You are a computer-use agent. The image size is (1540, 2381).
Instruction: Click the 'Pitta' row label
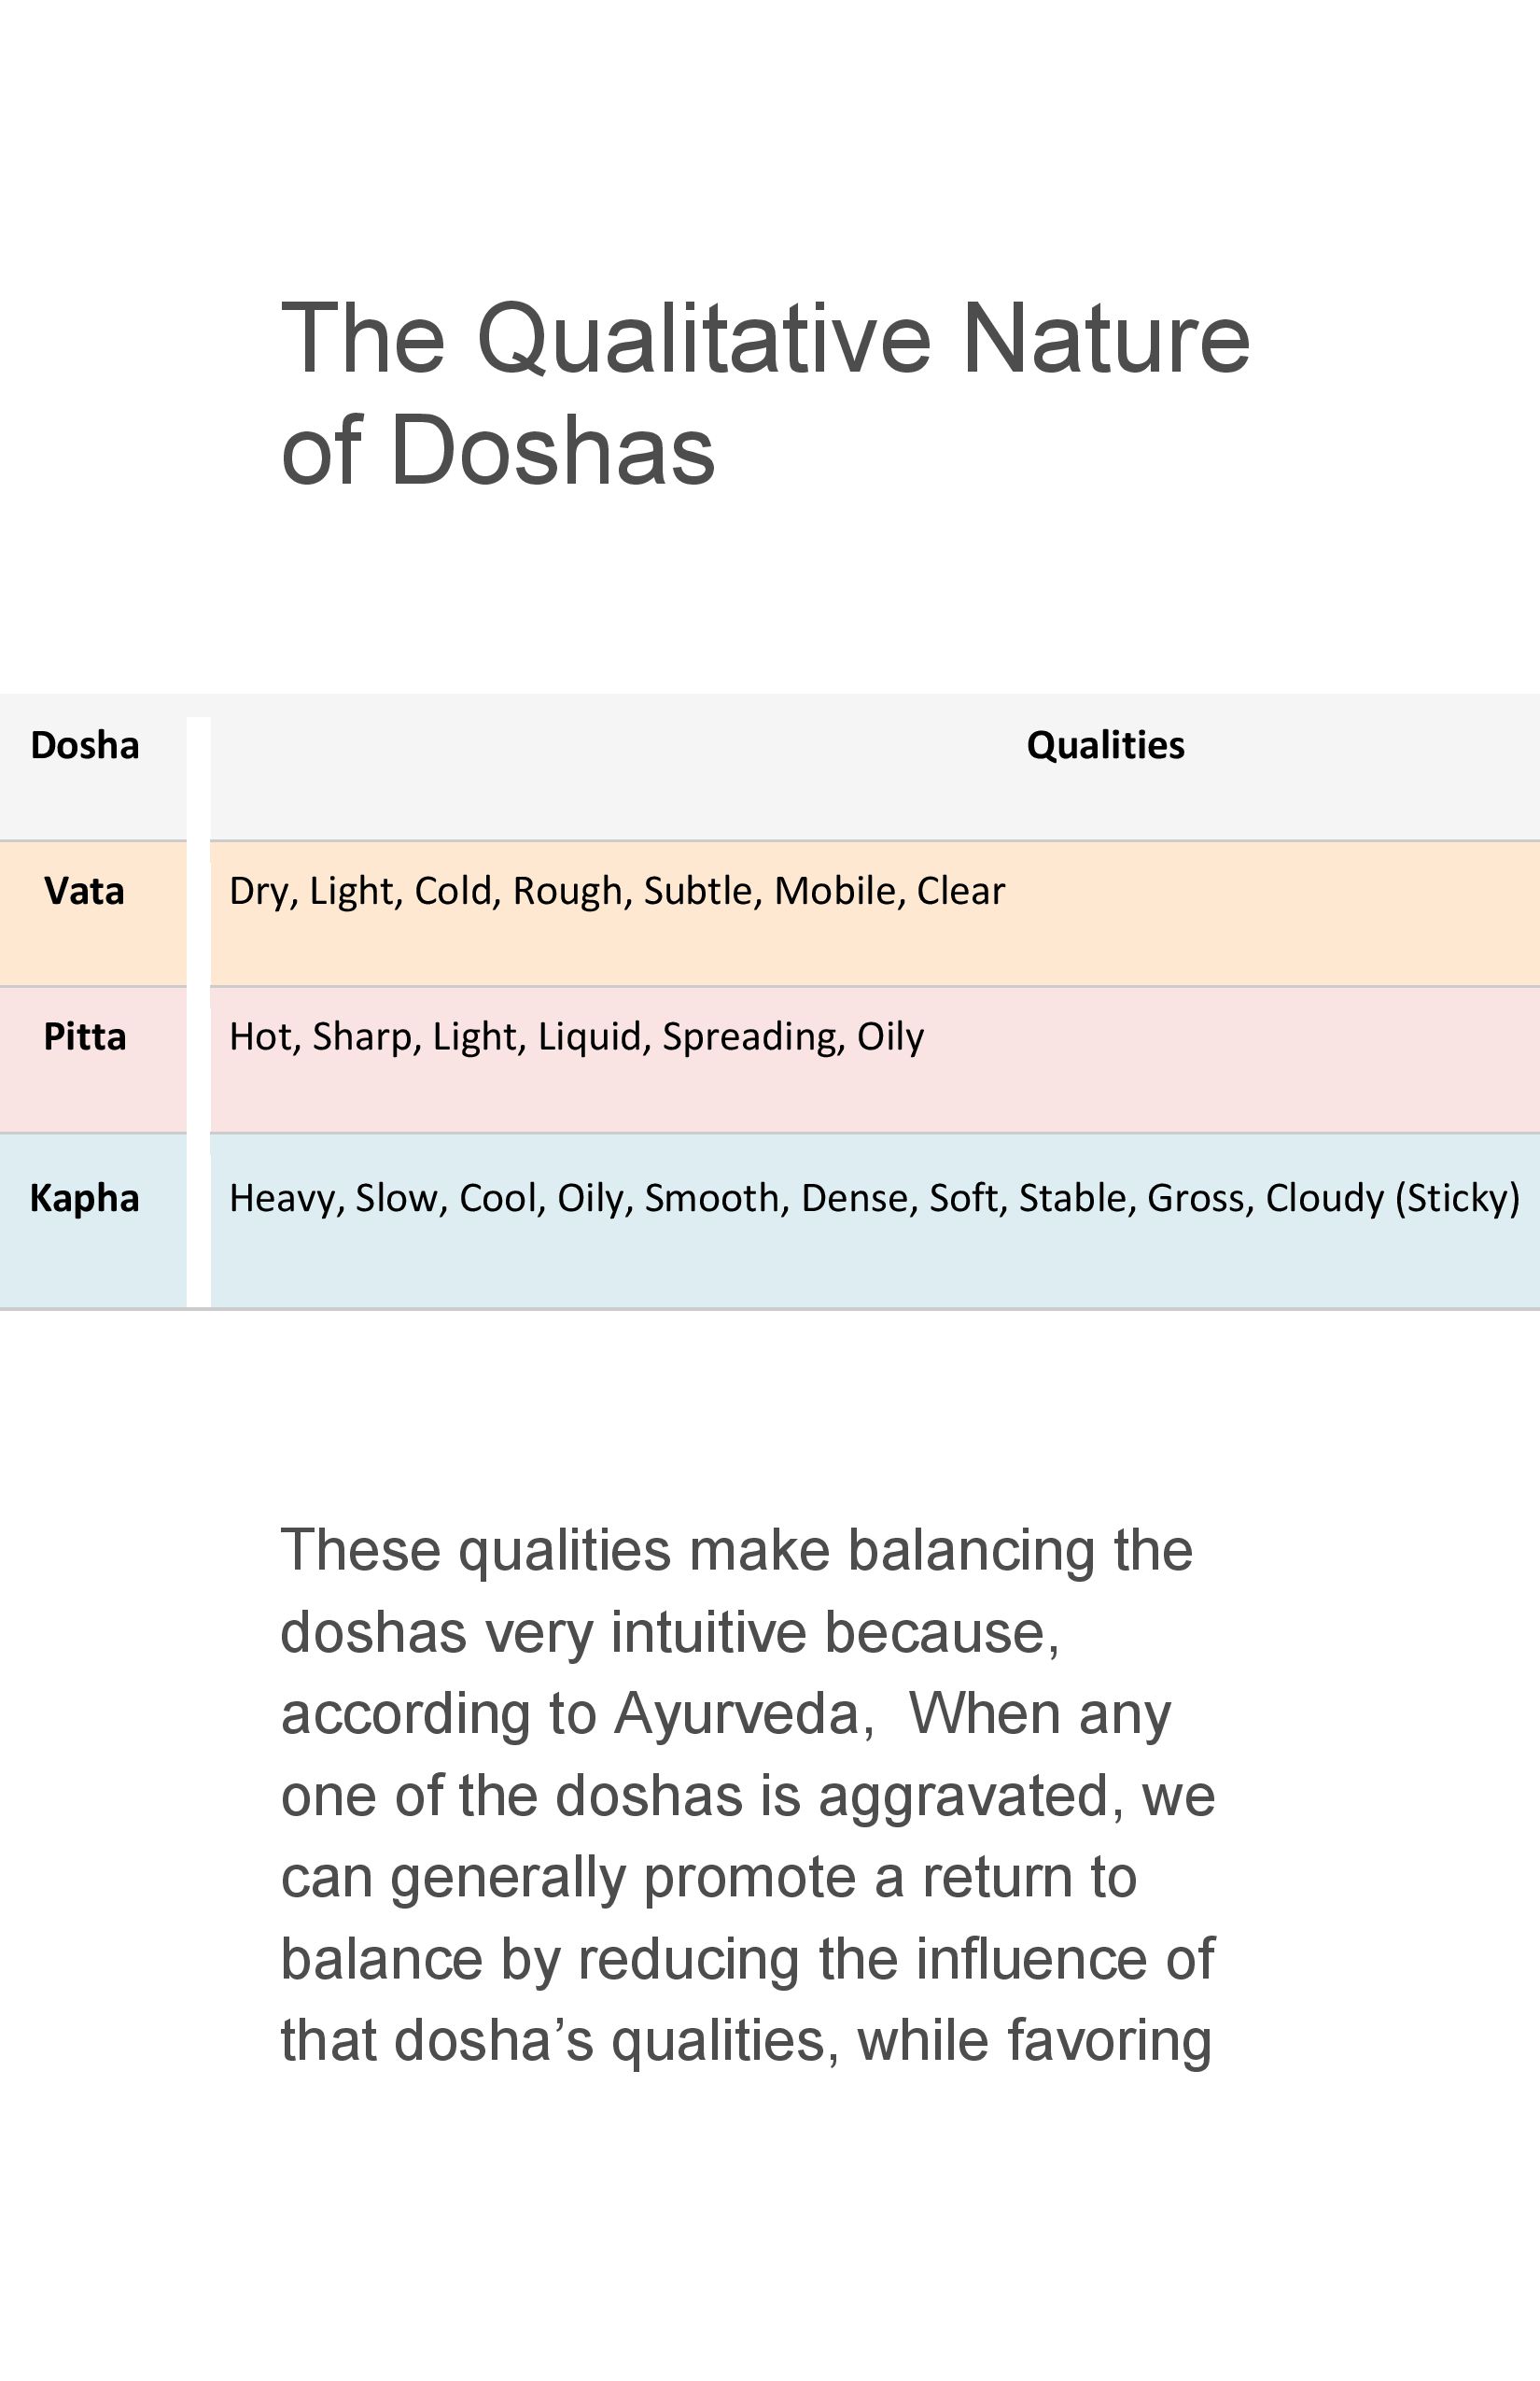tap(85, 1036)
